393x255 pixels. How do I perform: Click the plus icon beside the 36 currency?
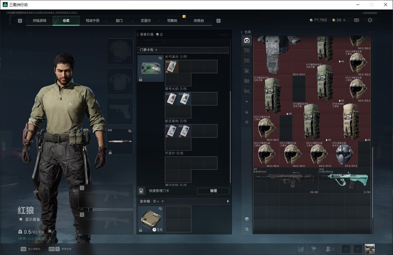click(x=344, y=20)
